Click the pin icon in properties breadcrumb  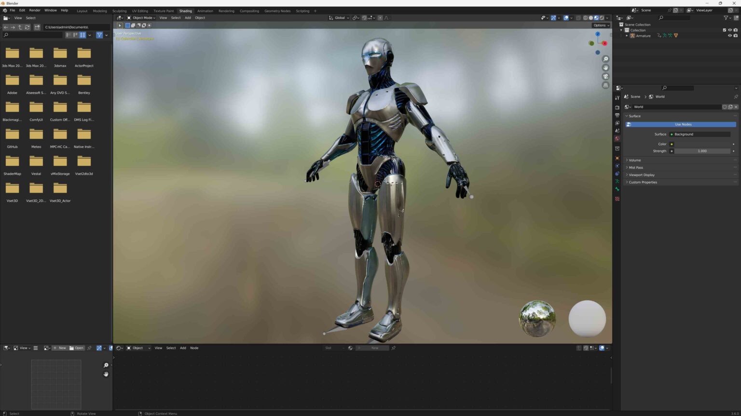(736, 97)
